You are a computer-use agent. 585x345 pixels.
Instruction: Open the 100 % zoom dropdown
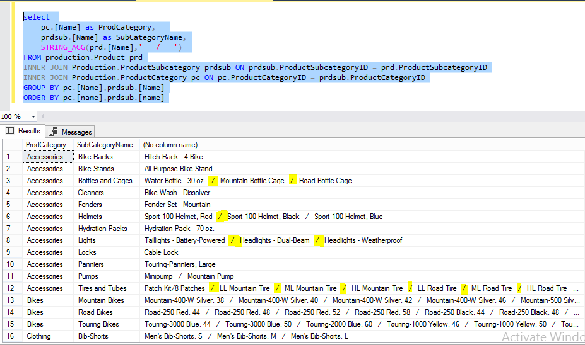(x=33, y=116)
